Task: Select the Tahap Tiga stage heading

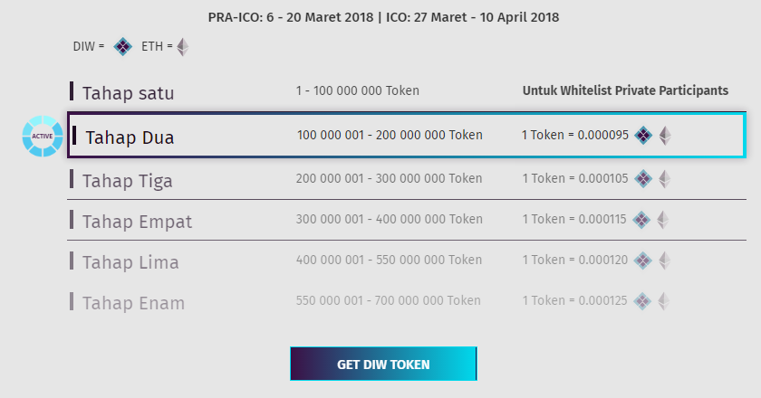Action: pos(127,181)
